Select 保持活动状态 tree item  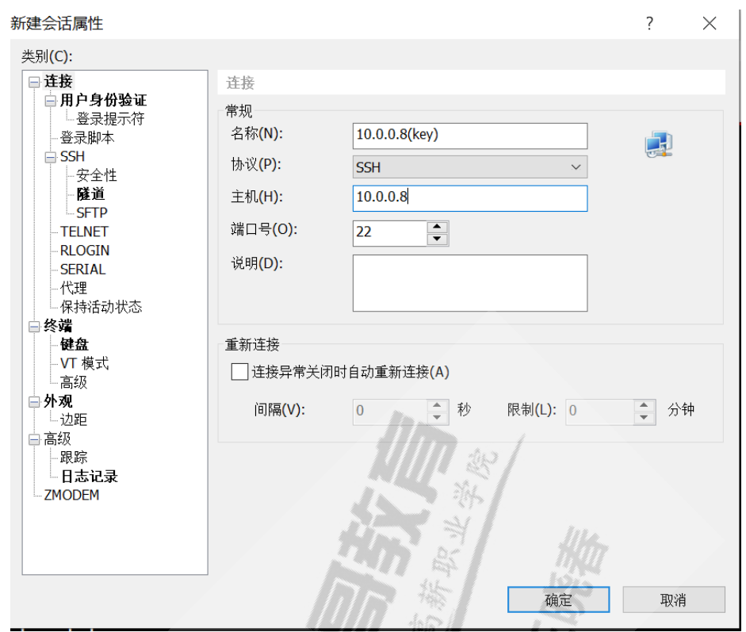pyautogui.click(x=101, y=307)
